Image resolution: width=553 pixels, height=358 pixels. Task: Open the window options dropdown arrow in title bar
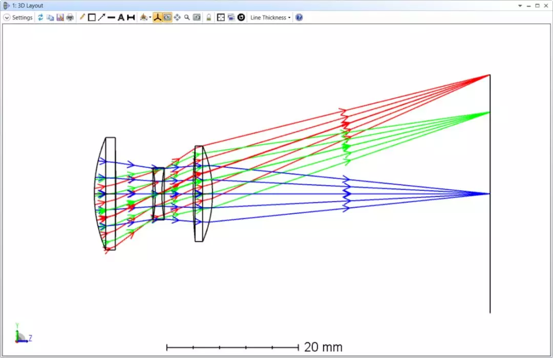click(520, 5)
